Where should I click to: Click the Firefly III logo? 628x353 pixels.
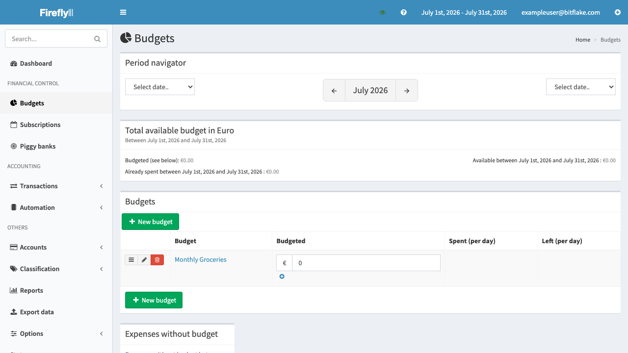[56, 13]
